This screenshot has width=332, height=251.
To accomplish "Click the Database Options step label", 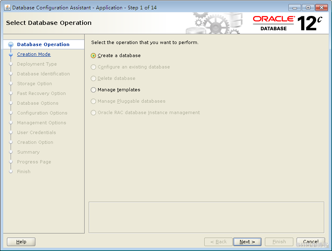I will (38, 103).
